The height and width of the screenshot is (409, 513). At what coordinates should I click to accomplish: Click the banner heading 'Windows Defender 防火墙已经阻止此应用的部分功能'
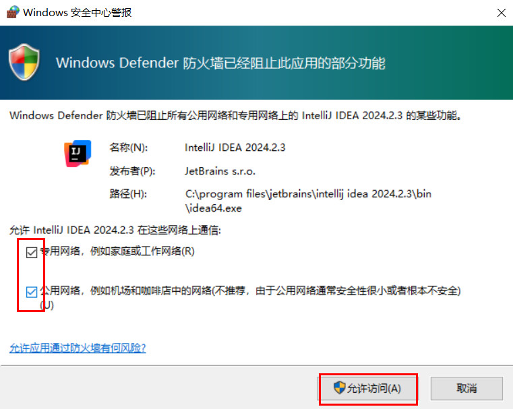220,63
